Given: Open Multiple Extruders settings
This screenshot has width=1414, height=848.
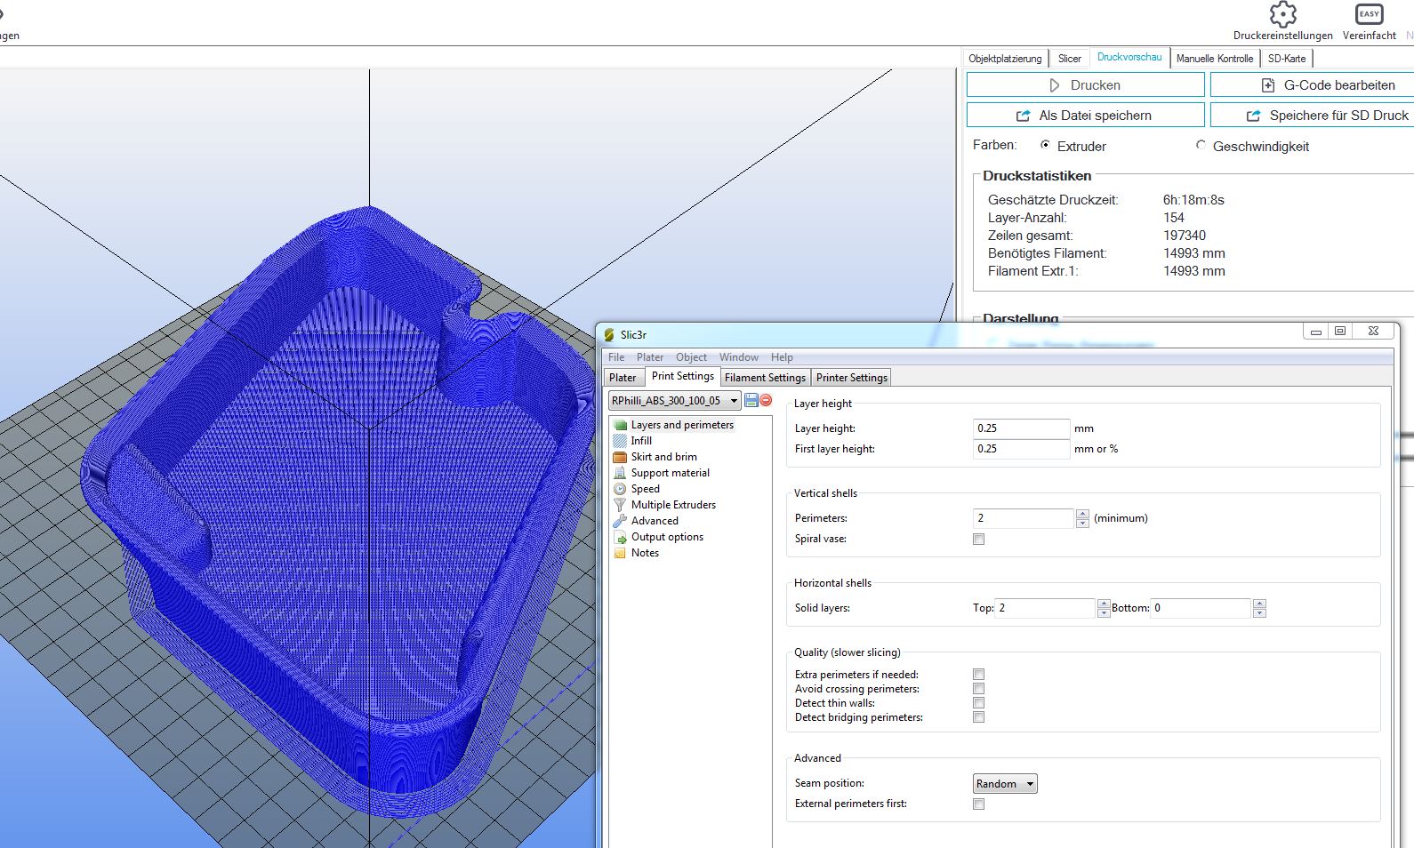Looking at the screenshot, I should coord(673,505).
